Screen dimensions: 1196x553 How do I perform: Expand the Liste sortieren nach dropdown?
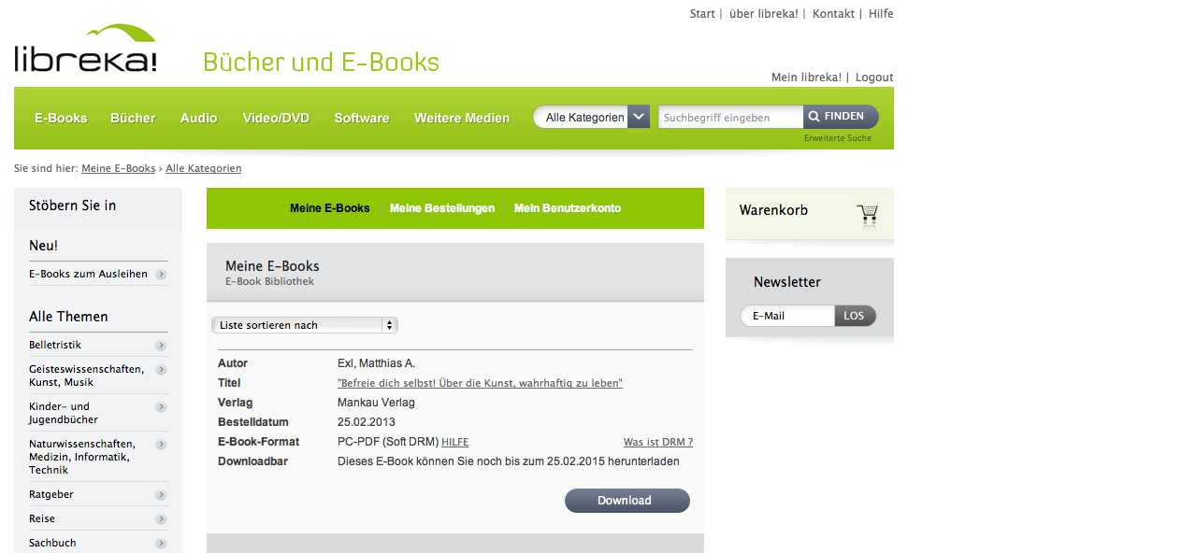click(304, 325)
